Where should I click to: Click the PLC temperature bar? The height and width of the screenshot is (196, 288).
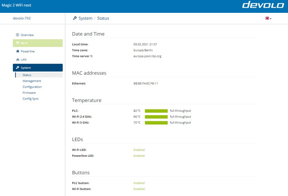point(156,111)
